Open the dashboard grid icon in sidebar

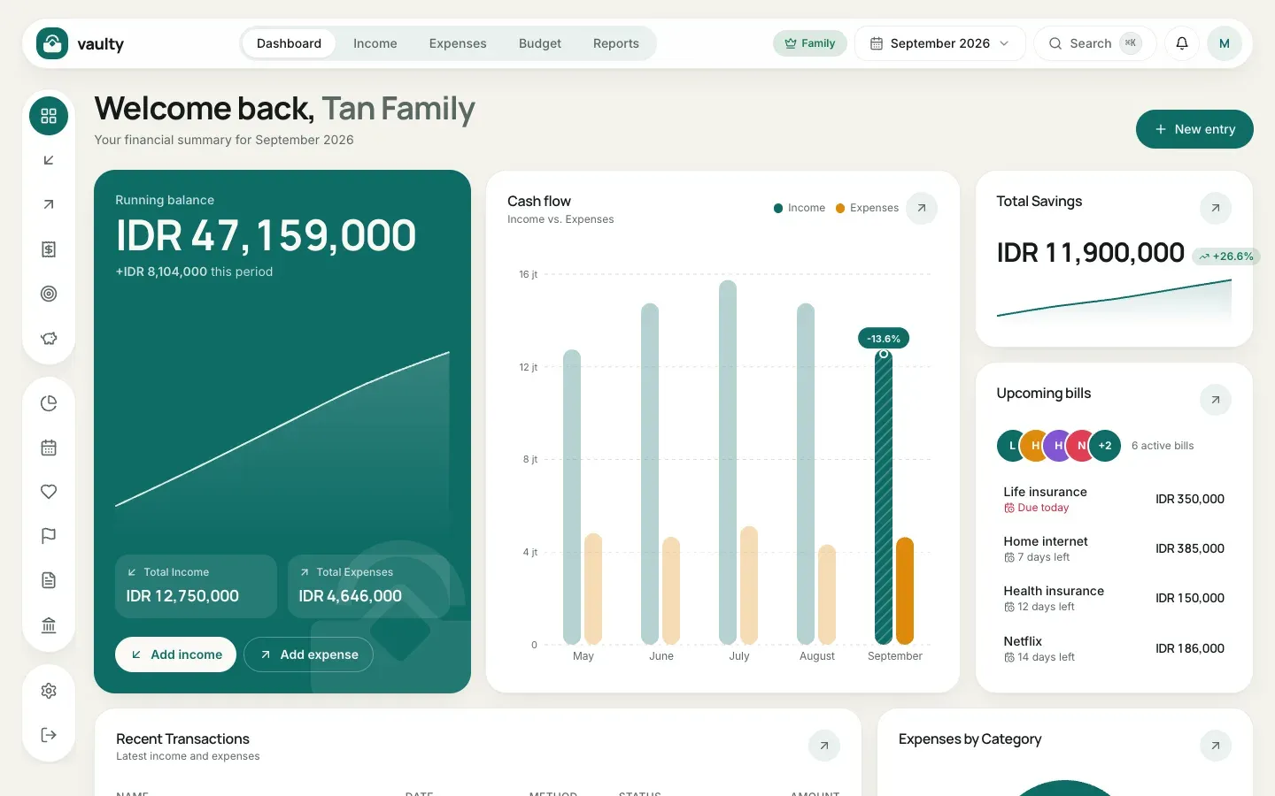pos(49,116)
